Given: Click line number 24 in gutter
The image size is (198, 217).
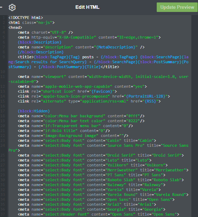Looking at the screenshot, I should (3, 145).
